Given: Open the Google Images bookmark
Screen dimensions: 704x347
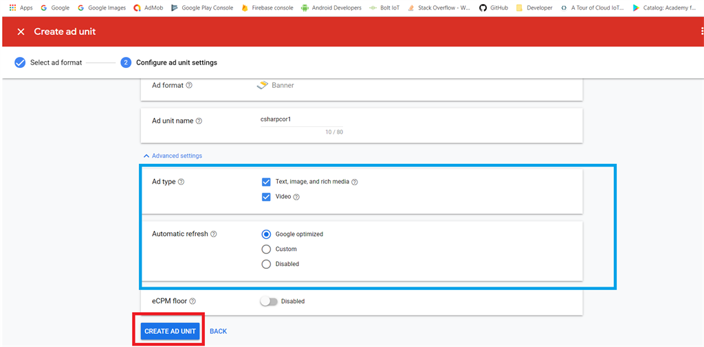Looking at the screenshot, I should tap(102, 8).
